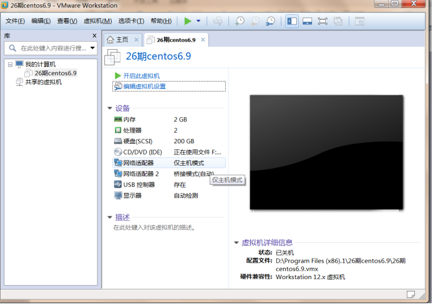This screenshot has width=438, height=307.
Task: Select 我的计算机 in the library tree
Action: tap(41, 64)
